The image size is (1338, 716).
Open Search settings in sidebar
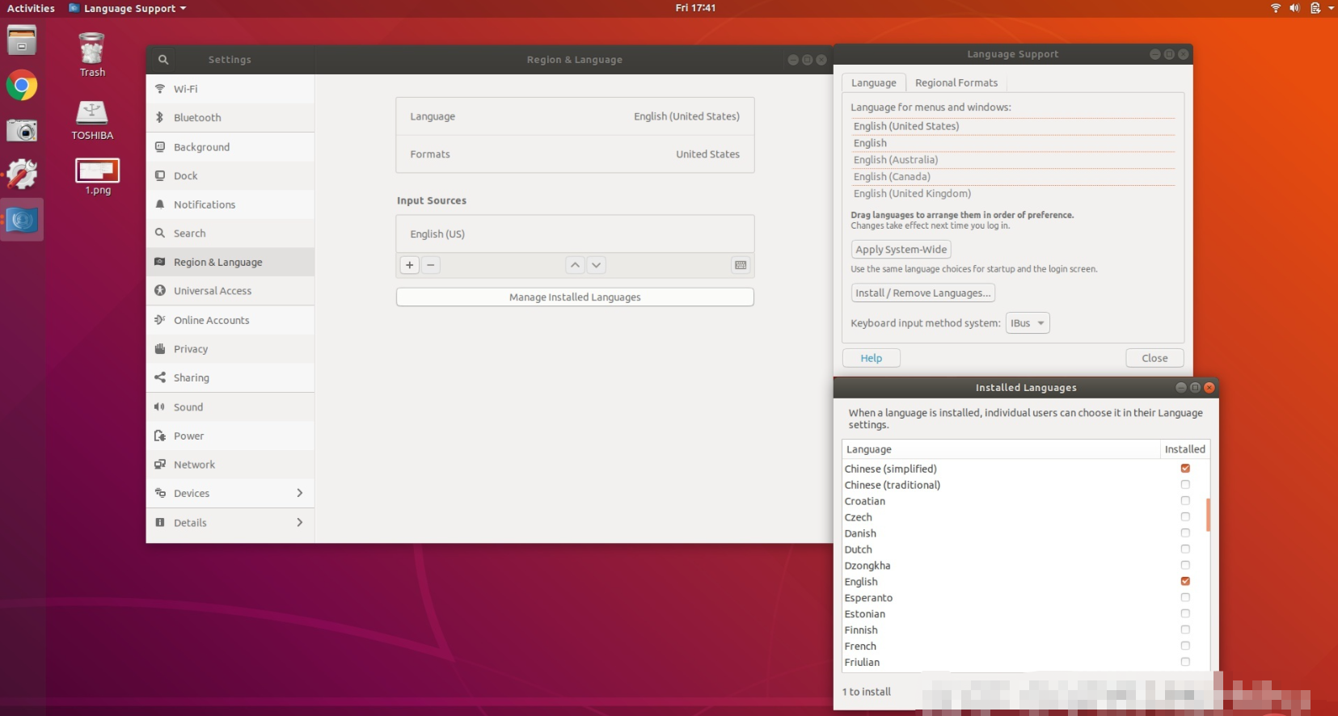tap(230, 234)
